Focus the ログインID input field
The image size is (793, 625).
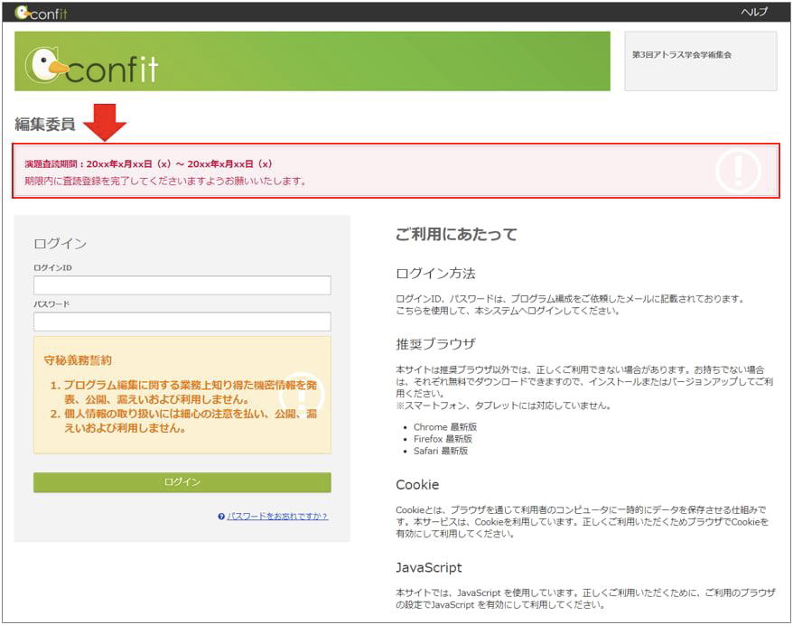[x=182, y=285]
